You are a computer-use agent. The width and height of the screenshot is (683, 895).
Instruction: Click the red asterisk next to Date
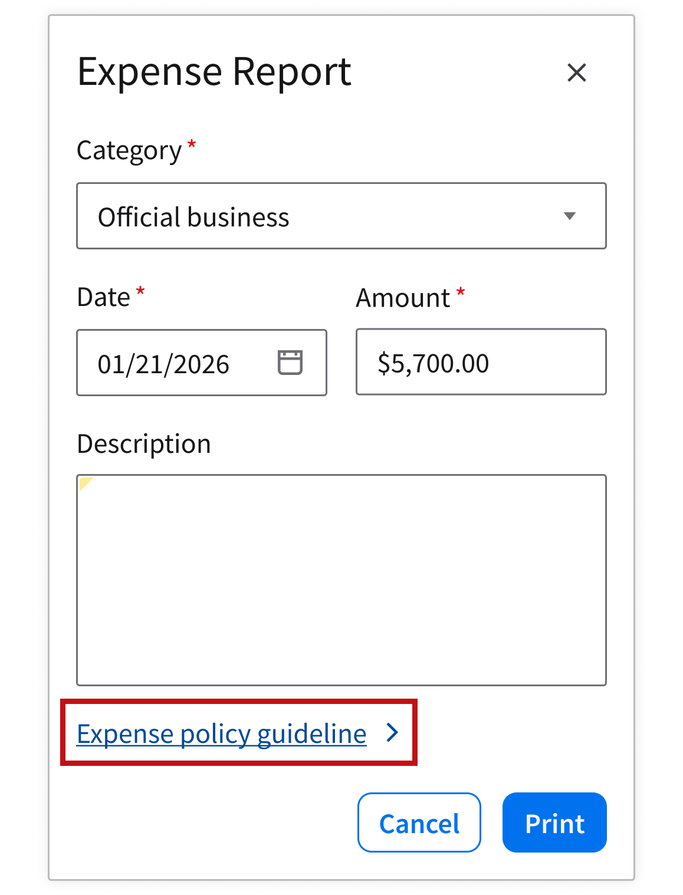point(140,291)
